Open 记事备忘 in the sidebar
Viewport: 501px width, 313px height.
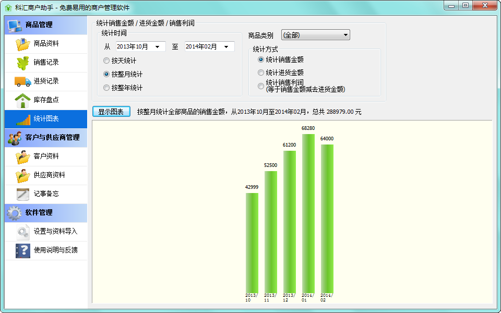point(46,194)
